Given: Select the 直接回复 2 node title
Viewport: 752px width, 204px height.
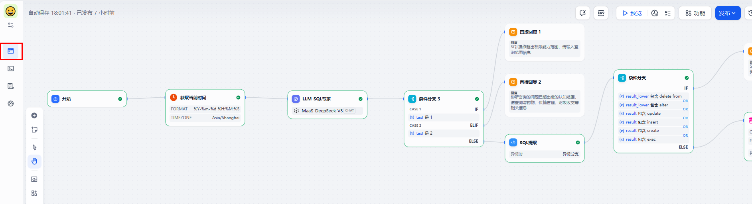Looking at the screenshot, I should point(530,82).
